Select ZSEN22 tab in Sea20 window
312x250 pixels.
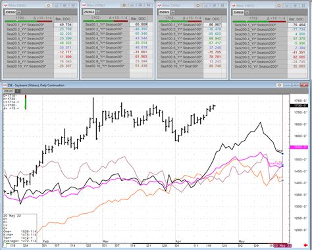pos(11,12)
